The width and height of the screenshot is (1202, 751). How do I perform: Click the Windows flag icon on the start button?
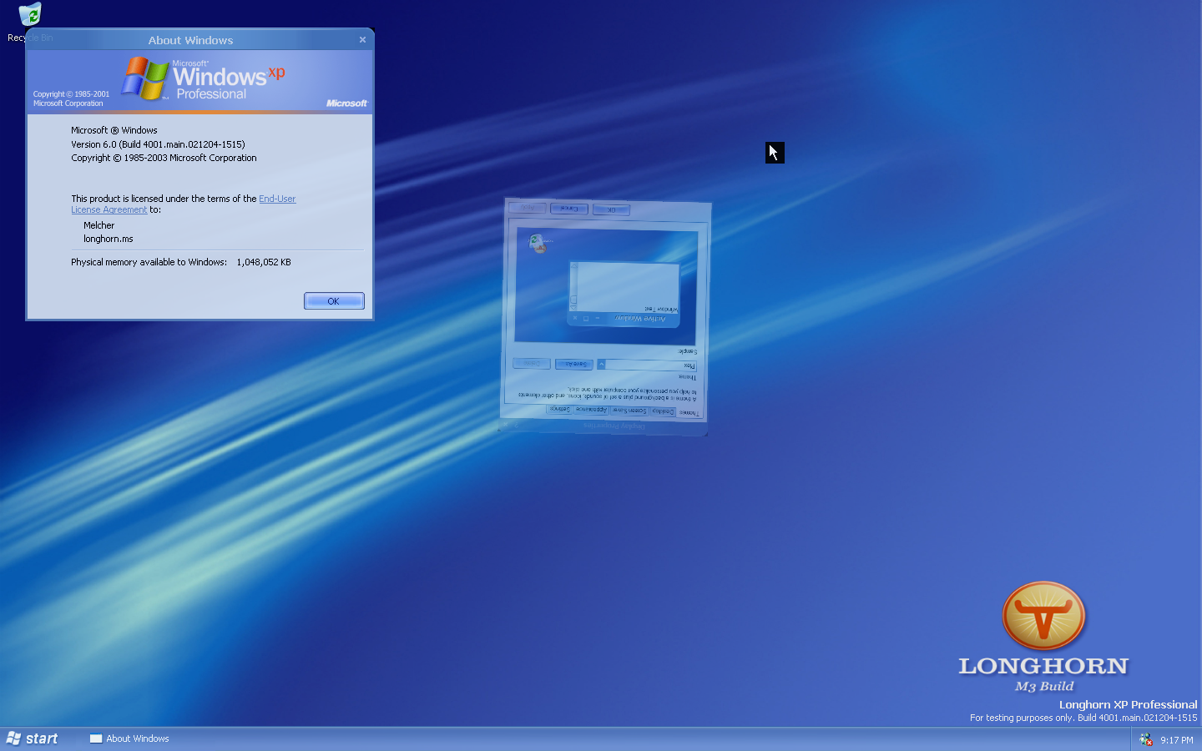13,738
